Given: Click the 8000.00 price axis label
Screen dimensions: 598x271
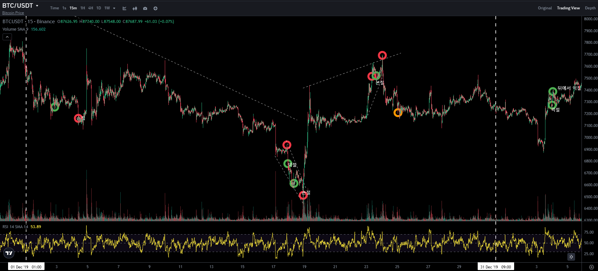Looking at the screenshot, I should click(591, 19).
